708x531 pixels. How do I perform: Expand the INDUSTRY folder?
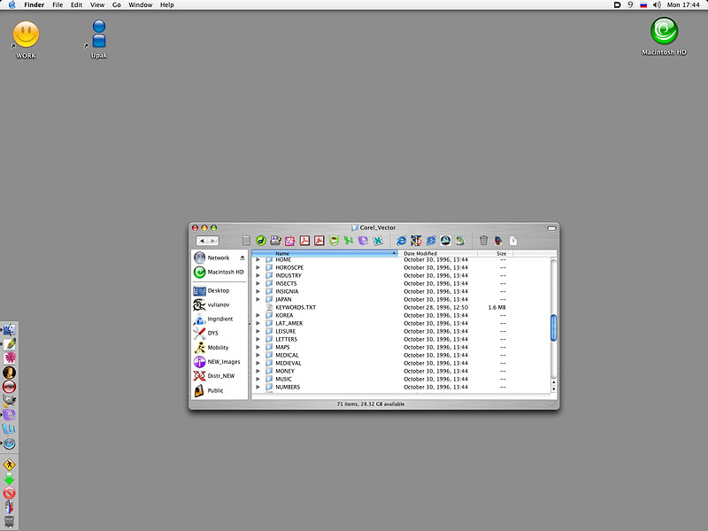[258, 275]
